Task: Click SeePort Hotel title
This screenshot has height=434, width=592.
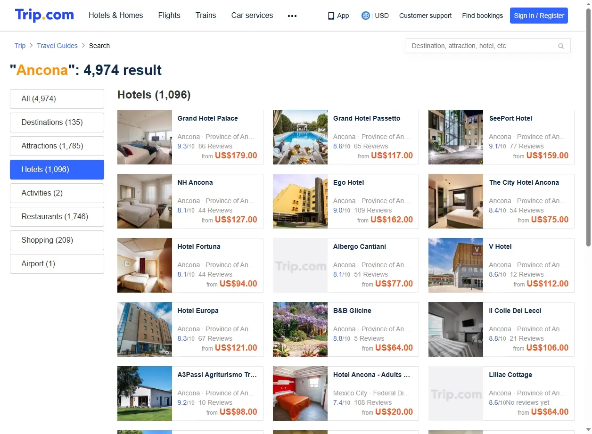Action: click(x=510, y=118)
